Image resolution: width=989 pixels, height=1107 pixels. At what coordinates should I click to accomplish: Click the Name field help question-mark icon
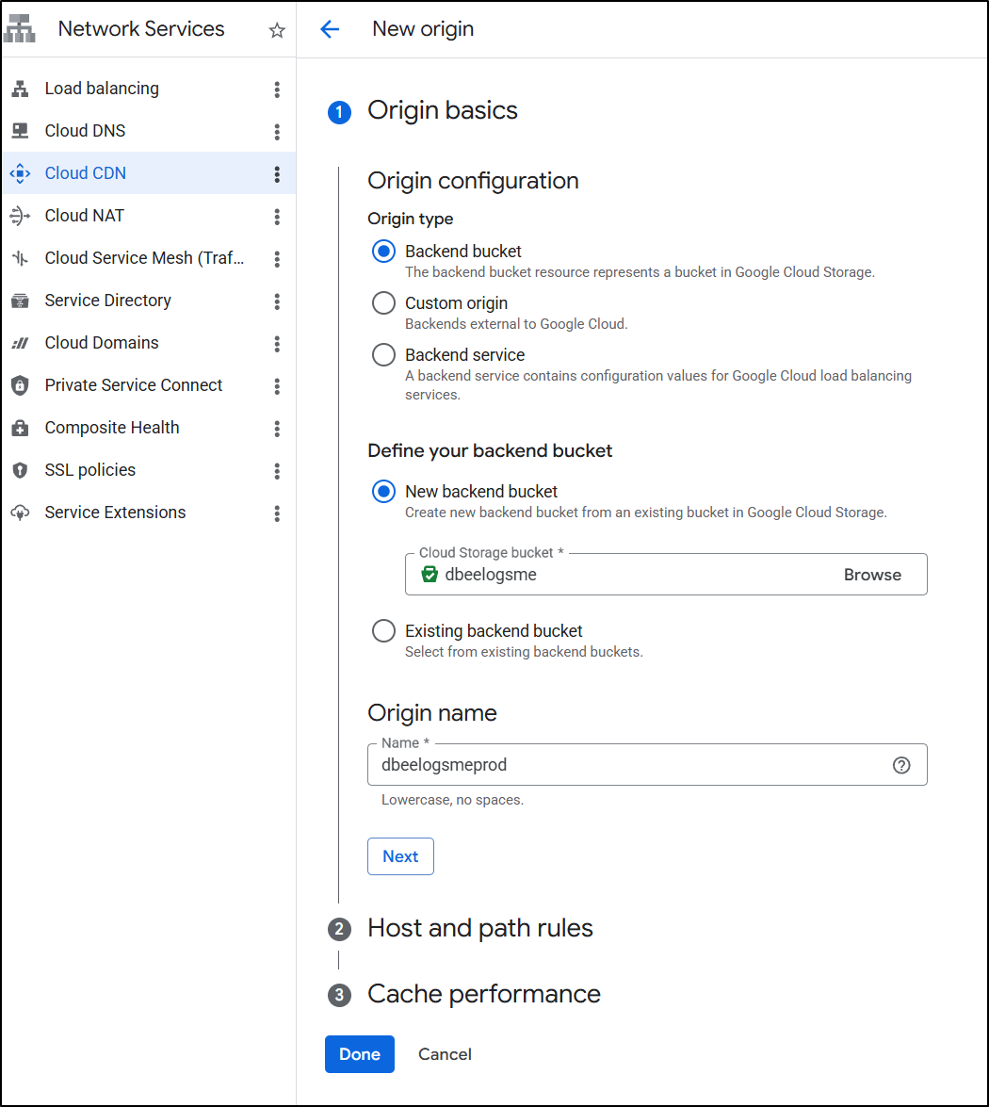click(901, 765)
